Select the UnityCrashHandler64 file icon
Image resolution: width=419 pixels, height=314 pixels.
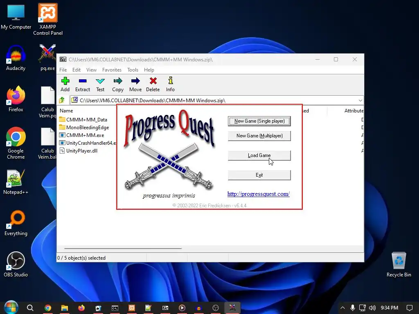(62, 143)
